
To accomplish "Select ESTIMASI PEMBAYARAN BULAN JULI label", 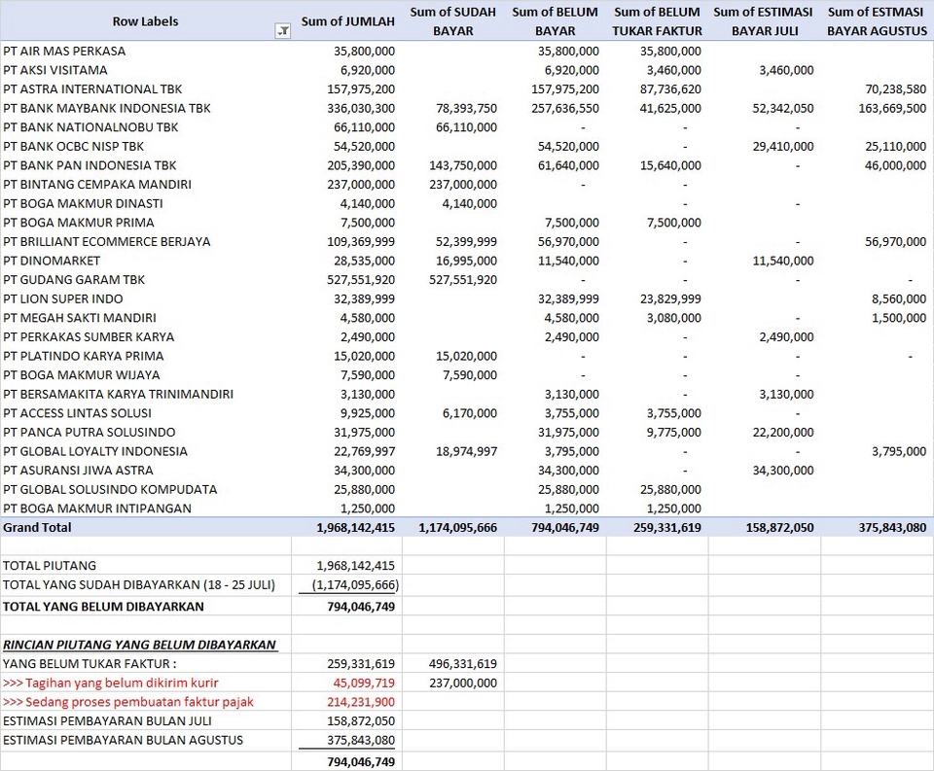I will coord(107,721).
